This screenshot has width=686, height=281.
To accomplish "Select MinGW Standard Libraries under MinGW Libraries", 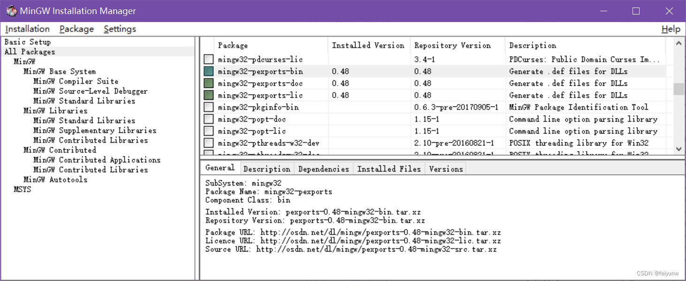I will coord(84,120).
